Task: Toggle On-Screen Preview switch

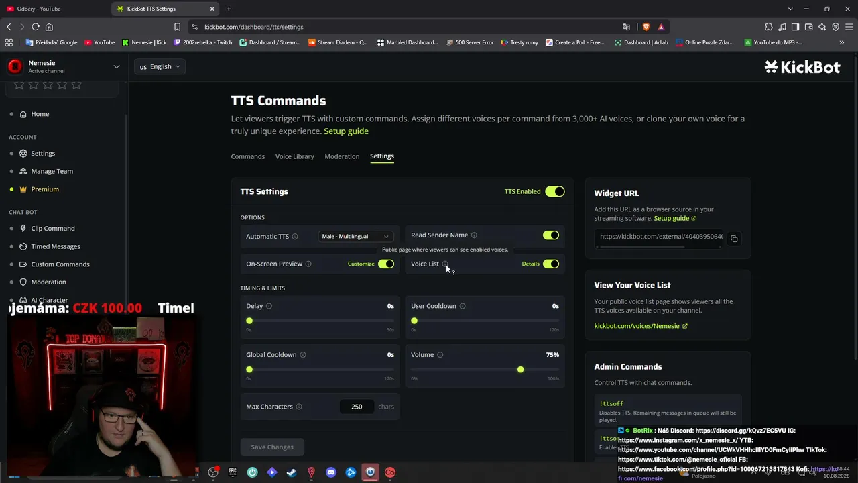Action: point(386,264)
